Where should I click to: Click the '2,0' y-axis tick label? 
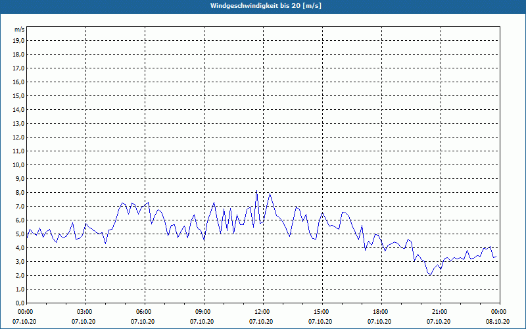20,275
